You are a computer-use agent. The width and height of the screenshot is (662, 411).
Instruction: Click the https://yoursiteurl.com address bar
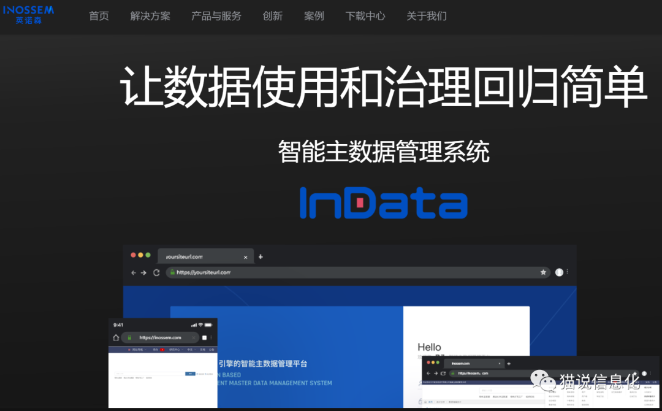[358, 272]
